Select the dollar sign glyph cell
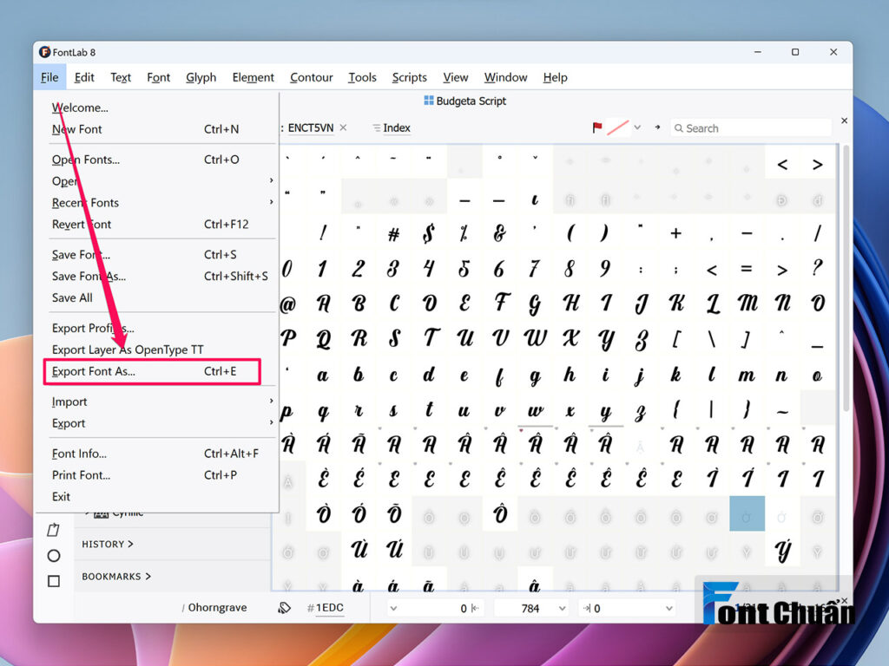889x666 pixels. 429,233
